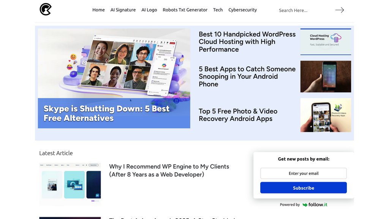Click the search arrow icon
The image size is (389, 219).
(x=340, y=10)
